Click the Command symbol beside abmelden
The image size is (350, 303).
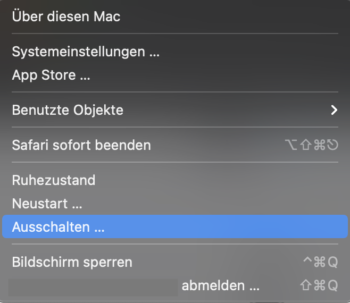[319, 285]
